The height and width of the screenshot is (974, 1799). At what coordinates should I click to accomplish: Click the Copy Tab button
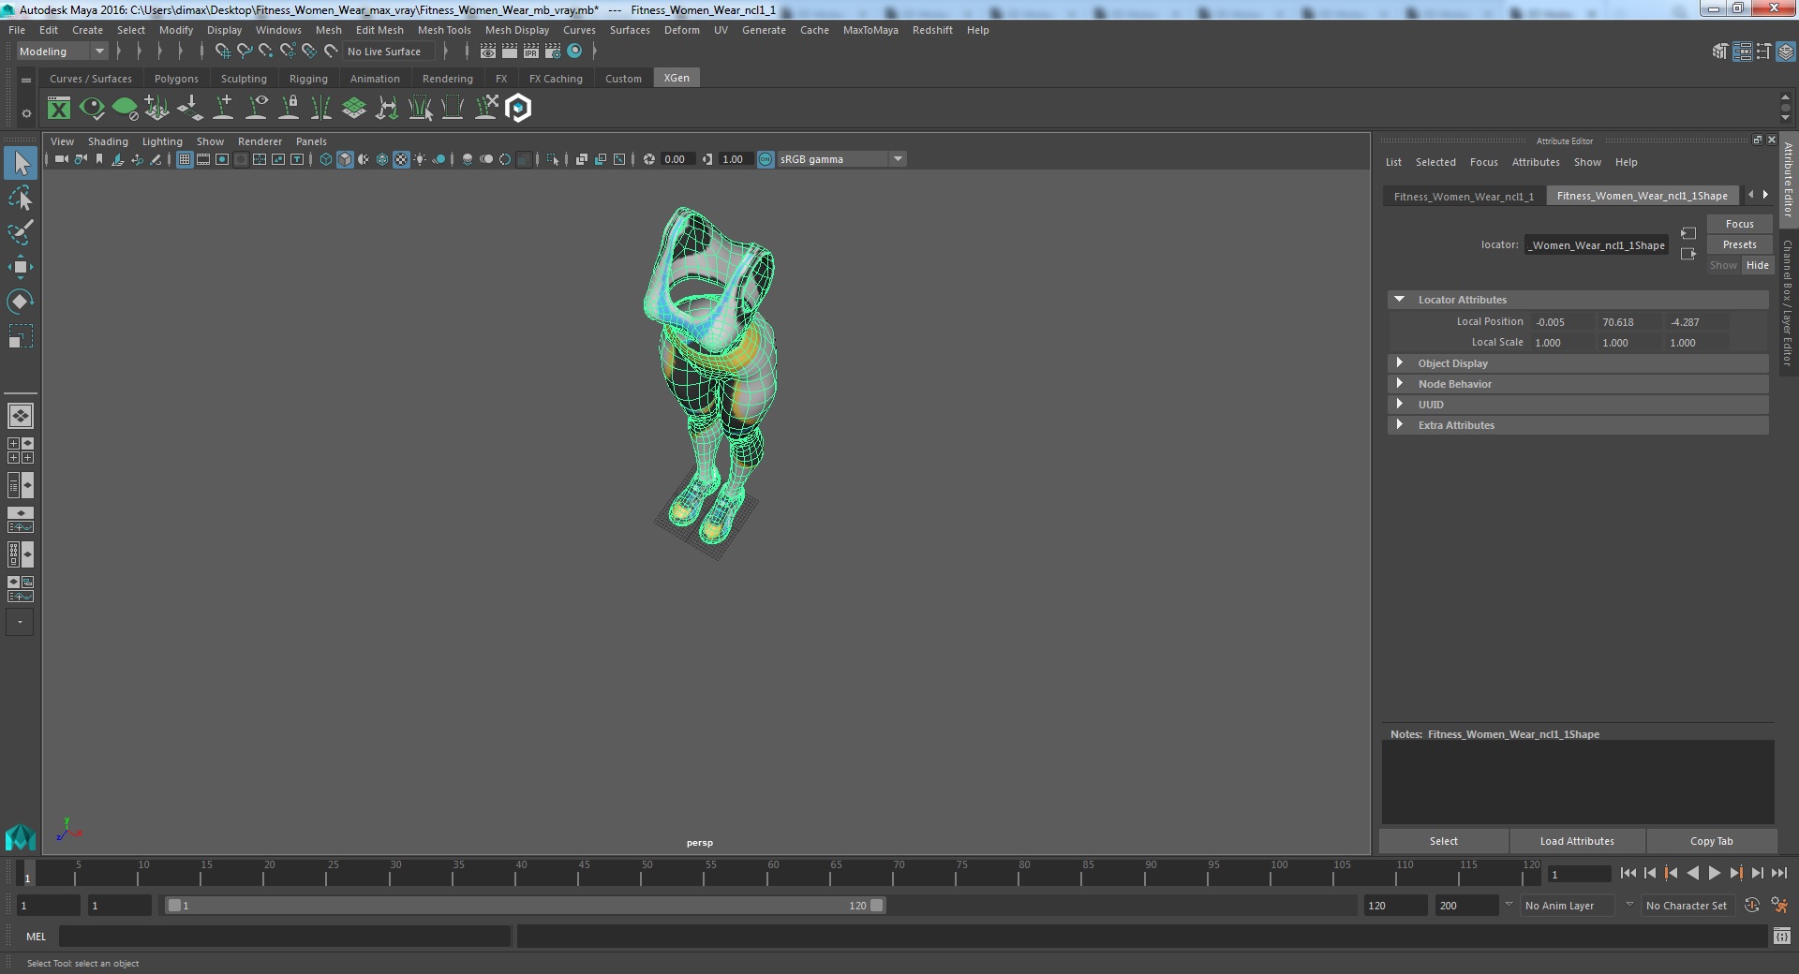coord(1711,841)
